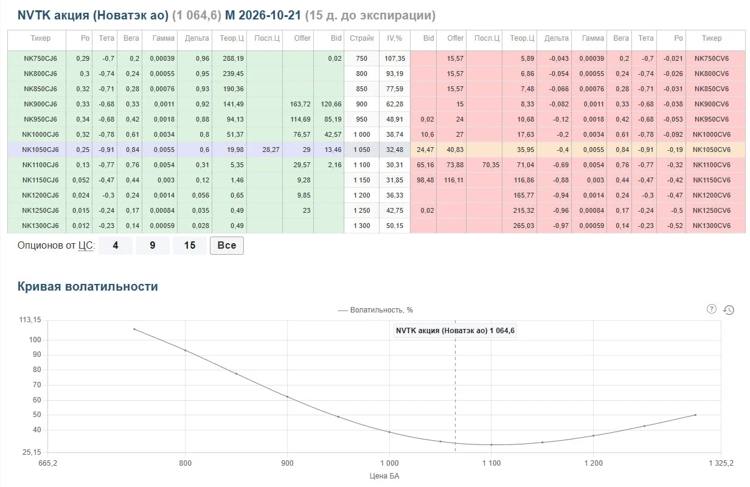Show 15 options from central strike
750x487 pixels.
pyautogui.click(x=190, y=246)
